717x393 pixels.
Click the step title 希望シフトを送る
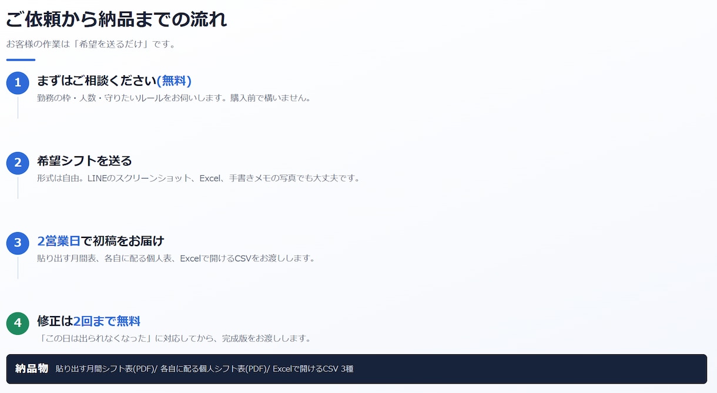click(x=84, y=161)
